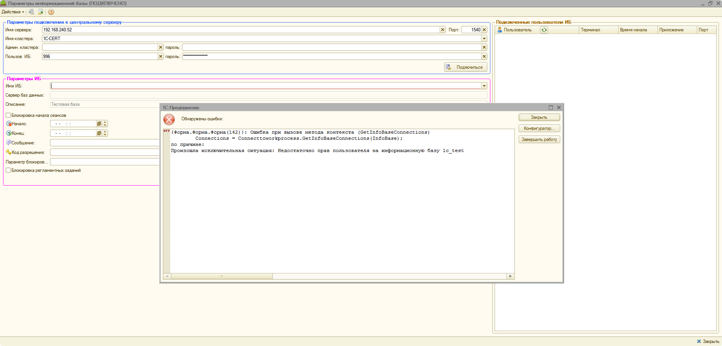Screen dimensions: 722x346
Task: Click the Порт field showing 1540
Action: tap(471, 30)
